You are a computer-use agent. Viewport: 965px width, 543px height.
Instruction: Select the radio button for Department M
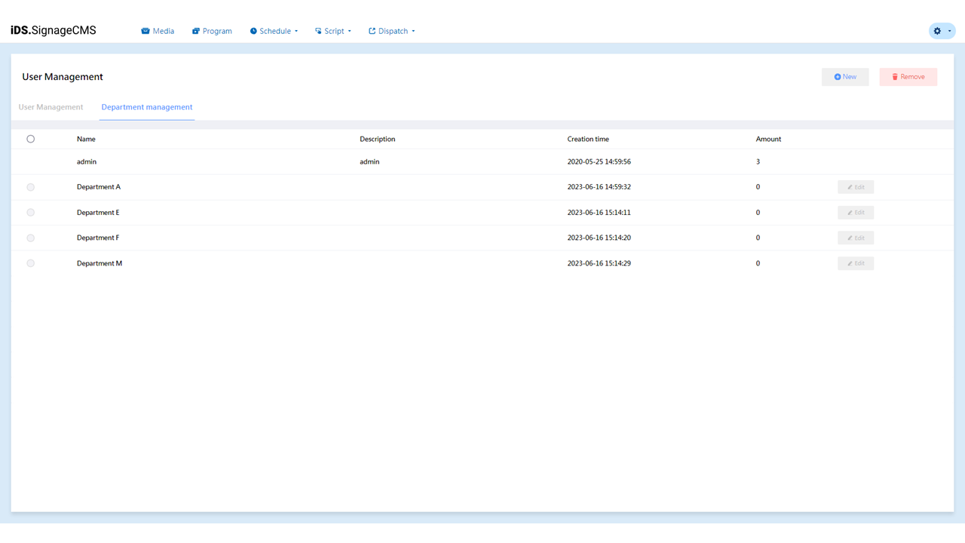click(x=30, y=262)
